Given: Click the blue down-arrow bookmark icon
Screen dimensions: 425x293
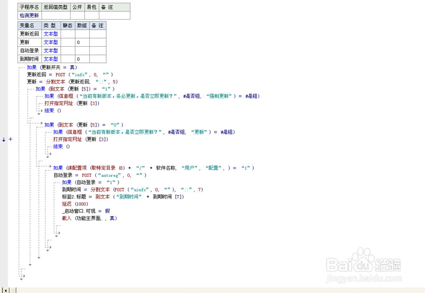Looking at the screenshot, I should click(3, 139).
